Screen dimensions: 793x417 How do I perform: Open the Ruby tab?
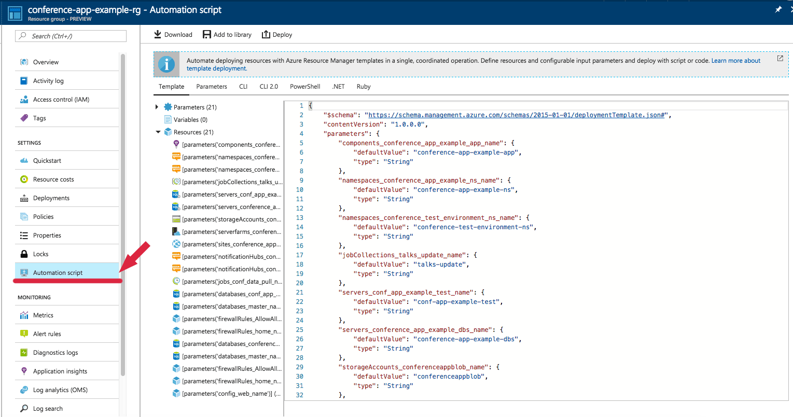[364, 87]
